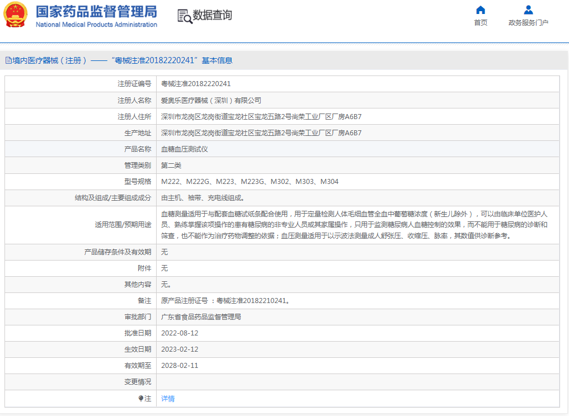569x416 pixels.
Task: Click the 适用范围/预期用途 description paragraph
Action: tap(354, 225)
